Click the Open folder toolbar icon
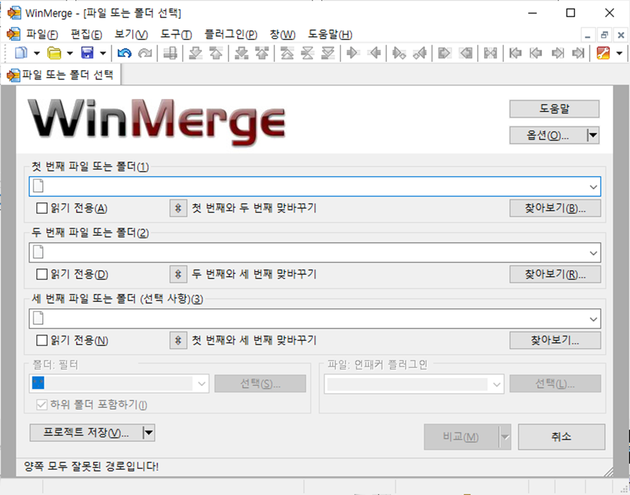This screenshot has width=630, height=495. point(54,53)
